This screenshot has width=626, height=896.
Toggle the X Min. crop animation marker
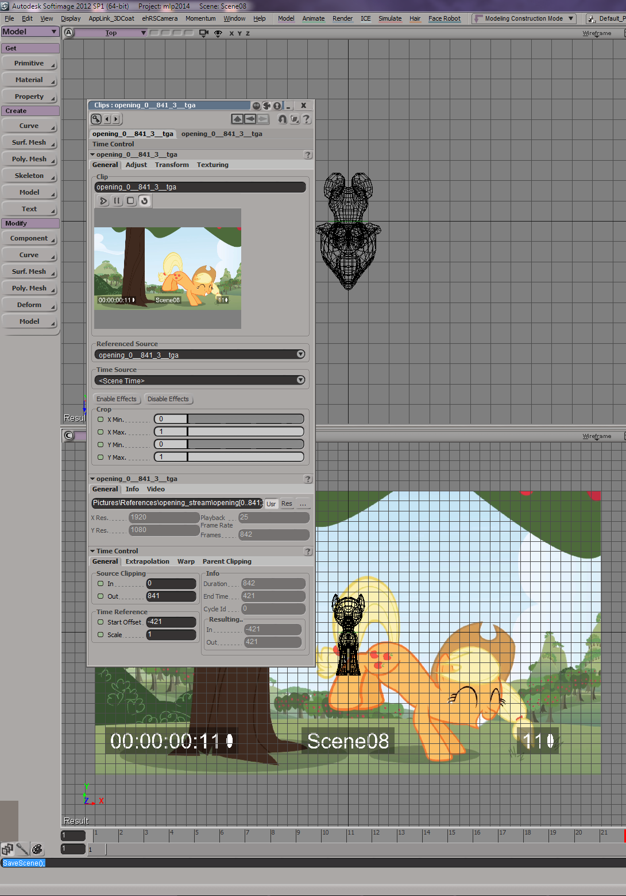pos(101,420)
